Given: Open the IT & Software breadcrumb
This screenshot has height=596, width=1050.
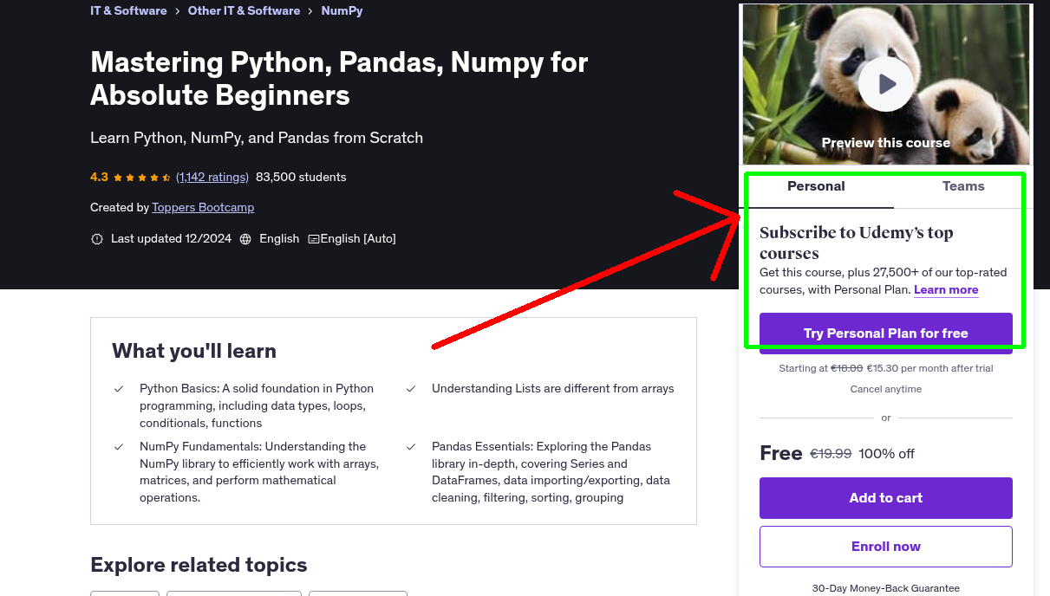Looking at the screenshot, I should click(128, 10).
